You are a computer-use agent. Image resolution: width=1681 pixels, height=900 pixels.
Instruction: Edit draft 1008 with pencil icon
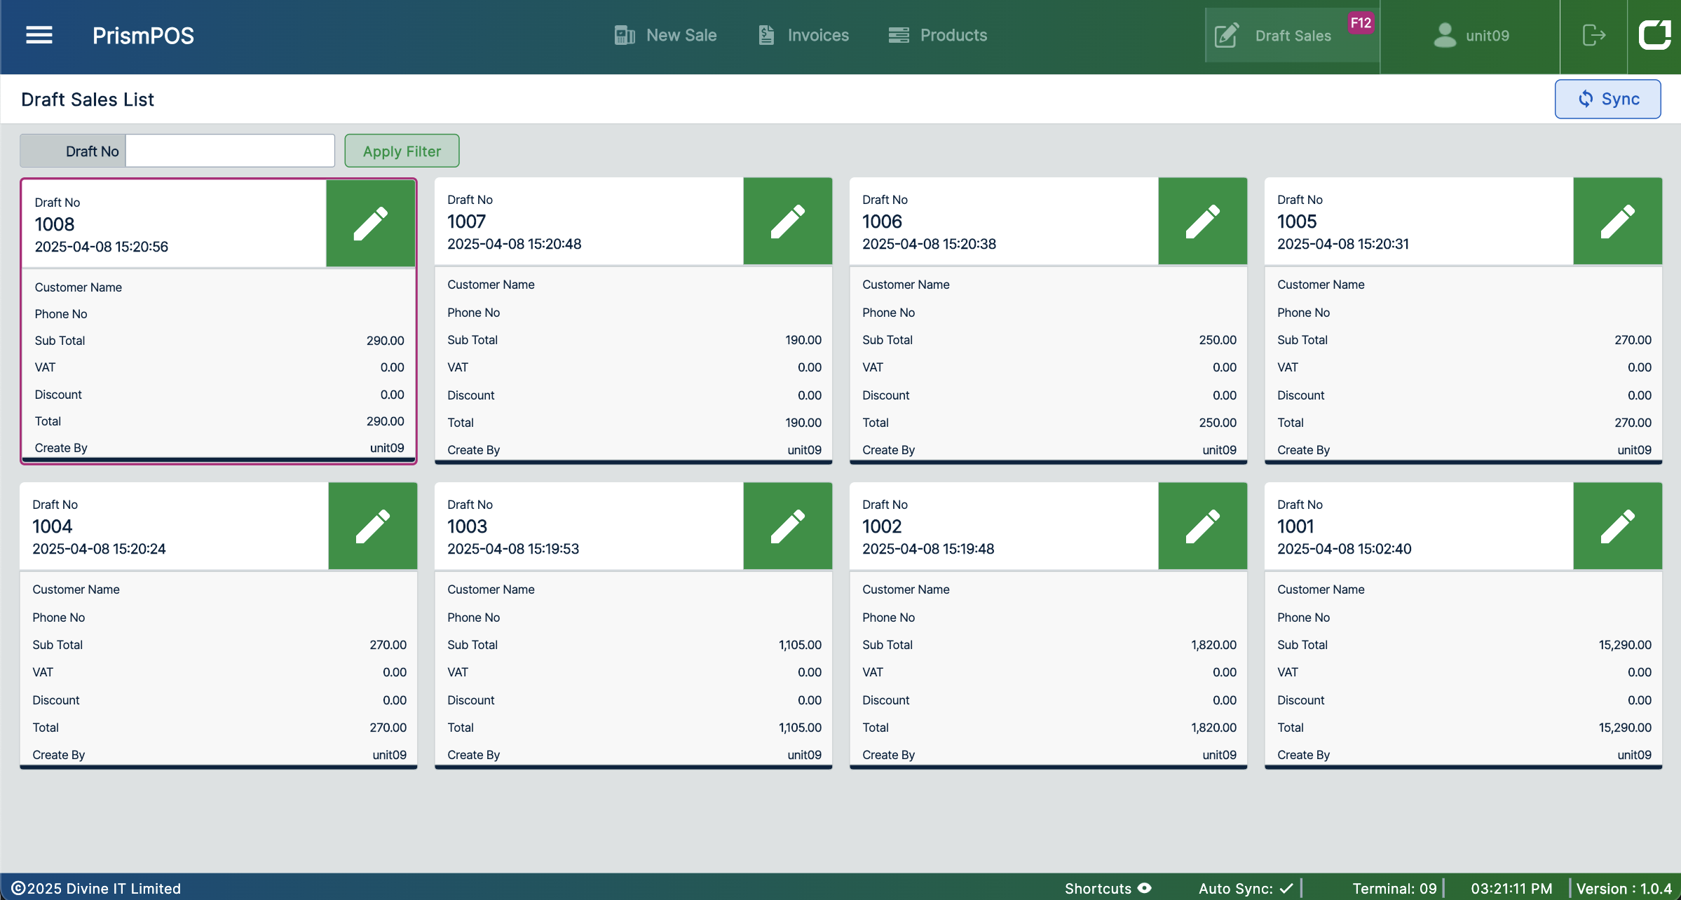click(370, 224)
